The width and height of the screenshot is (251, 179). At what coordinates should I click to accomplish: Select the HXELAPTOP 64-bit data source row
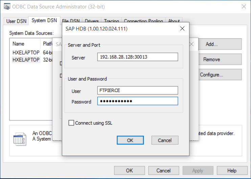coord(32,53)
